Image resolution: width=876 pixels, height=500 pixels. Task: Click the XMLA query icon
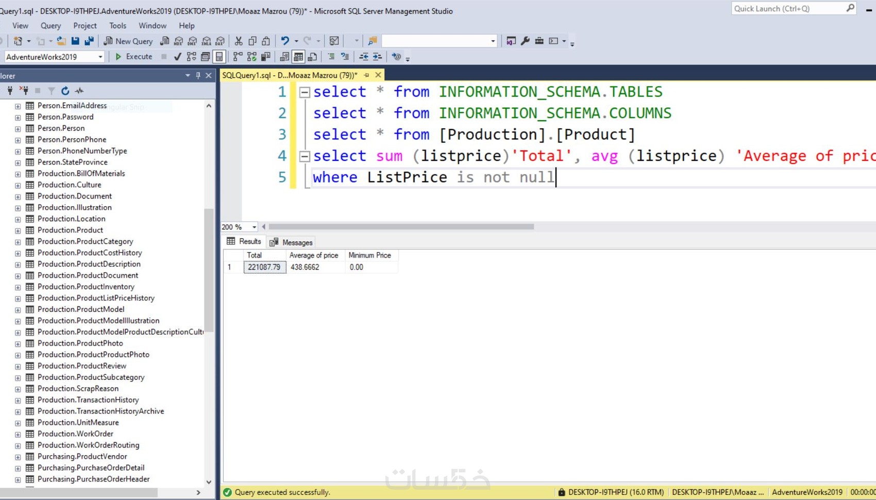pyautogui.click(x=206, y=41)
